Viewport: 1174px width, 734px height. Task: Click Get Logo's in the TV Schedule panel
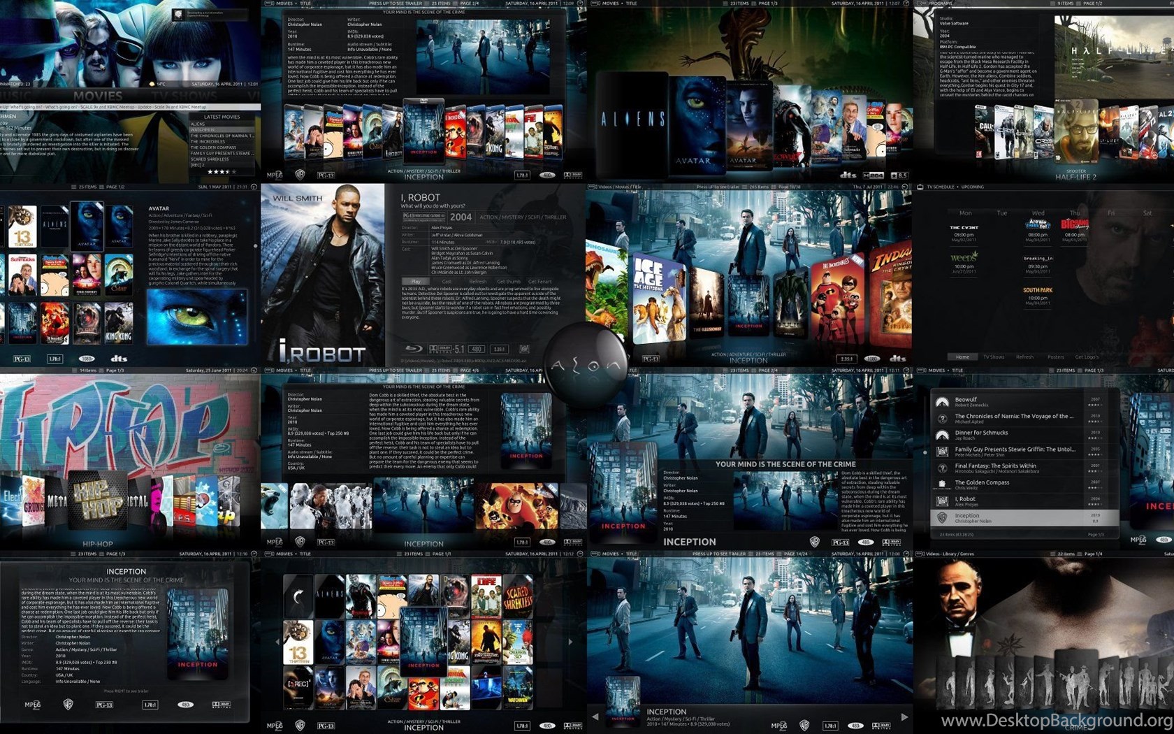(x=1087, y=357)
